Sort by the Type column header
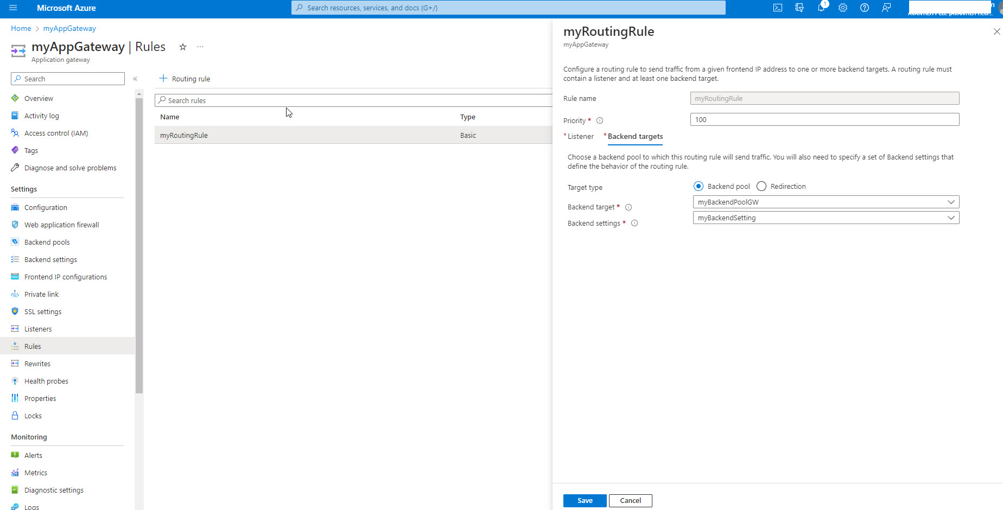The height and width of the screenshot is (510, 1003). click(x=468, y=117)
